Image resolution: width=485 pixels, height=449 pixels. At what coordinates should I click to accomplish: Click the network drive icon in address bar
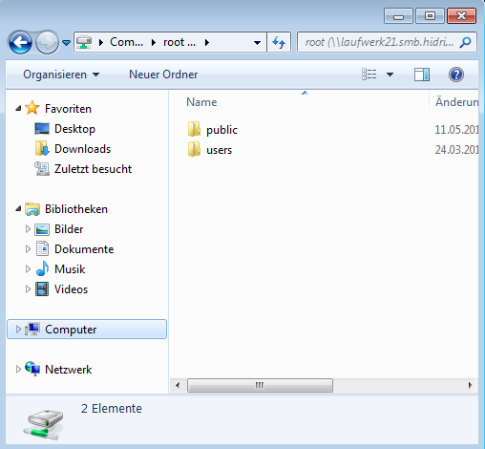84,42
